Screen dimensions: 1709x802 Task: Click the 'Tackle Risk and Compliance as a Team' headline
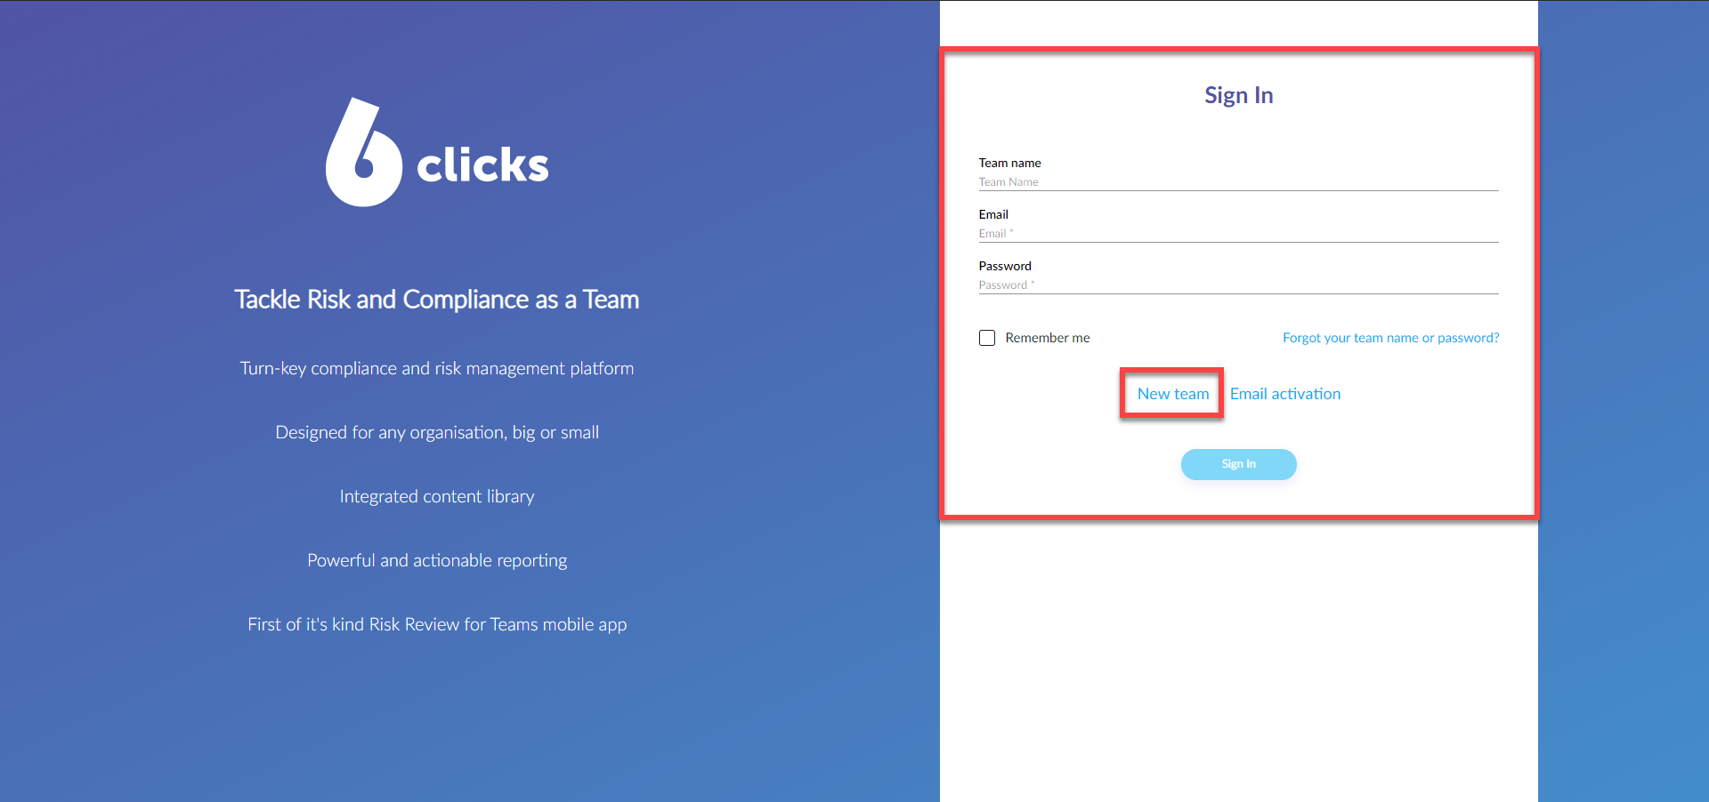[437, 300]
